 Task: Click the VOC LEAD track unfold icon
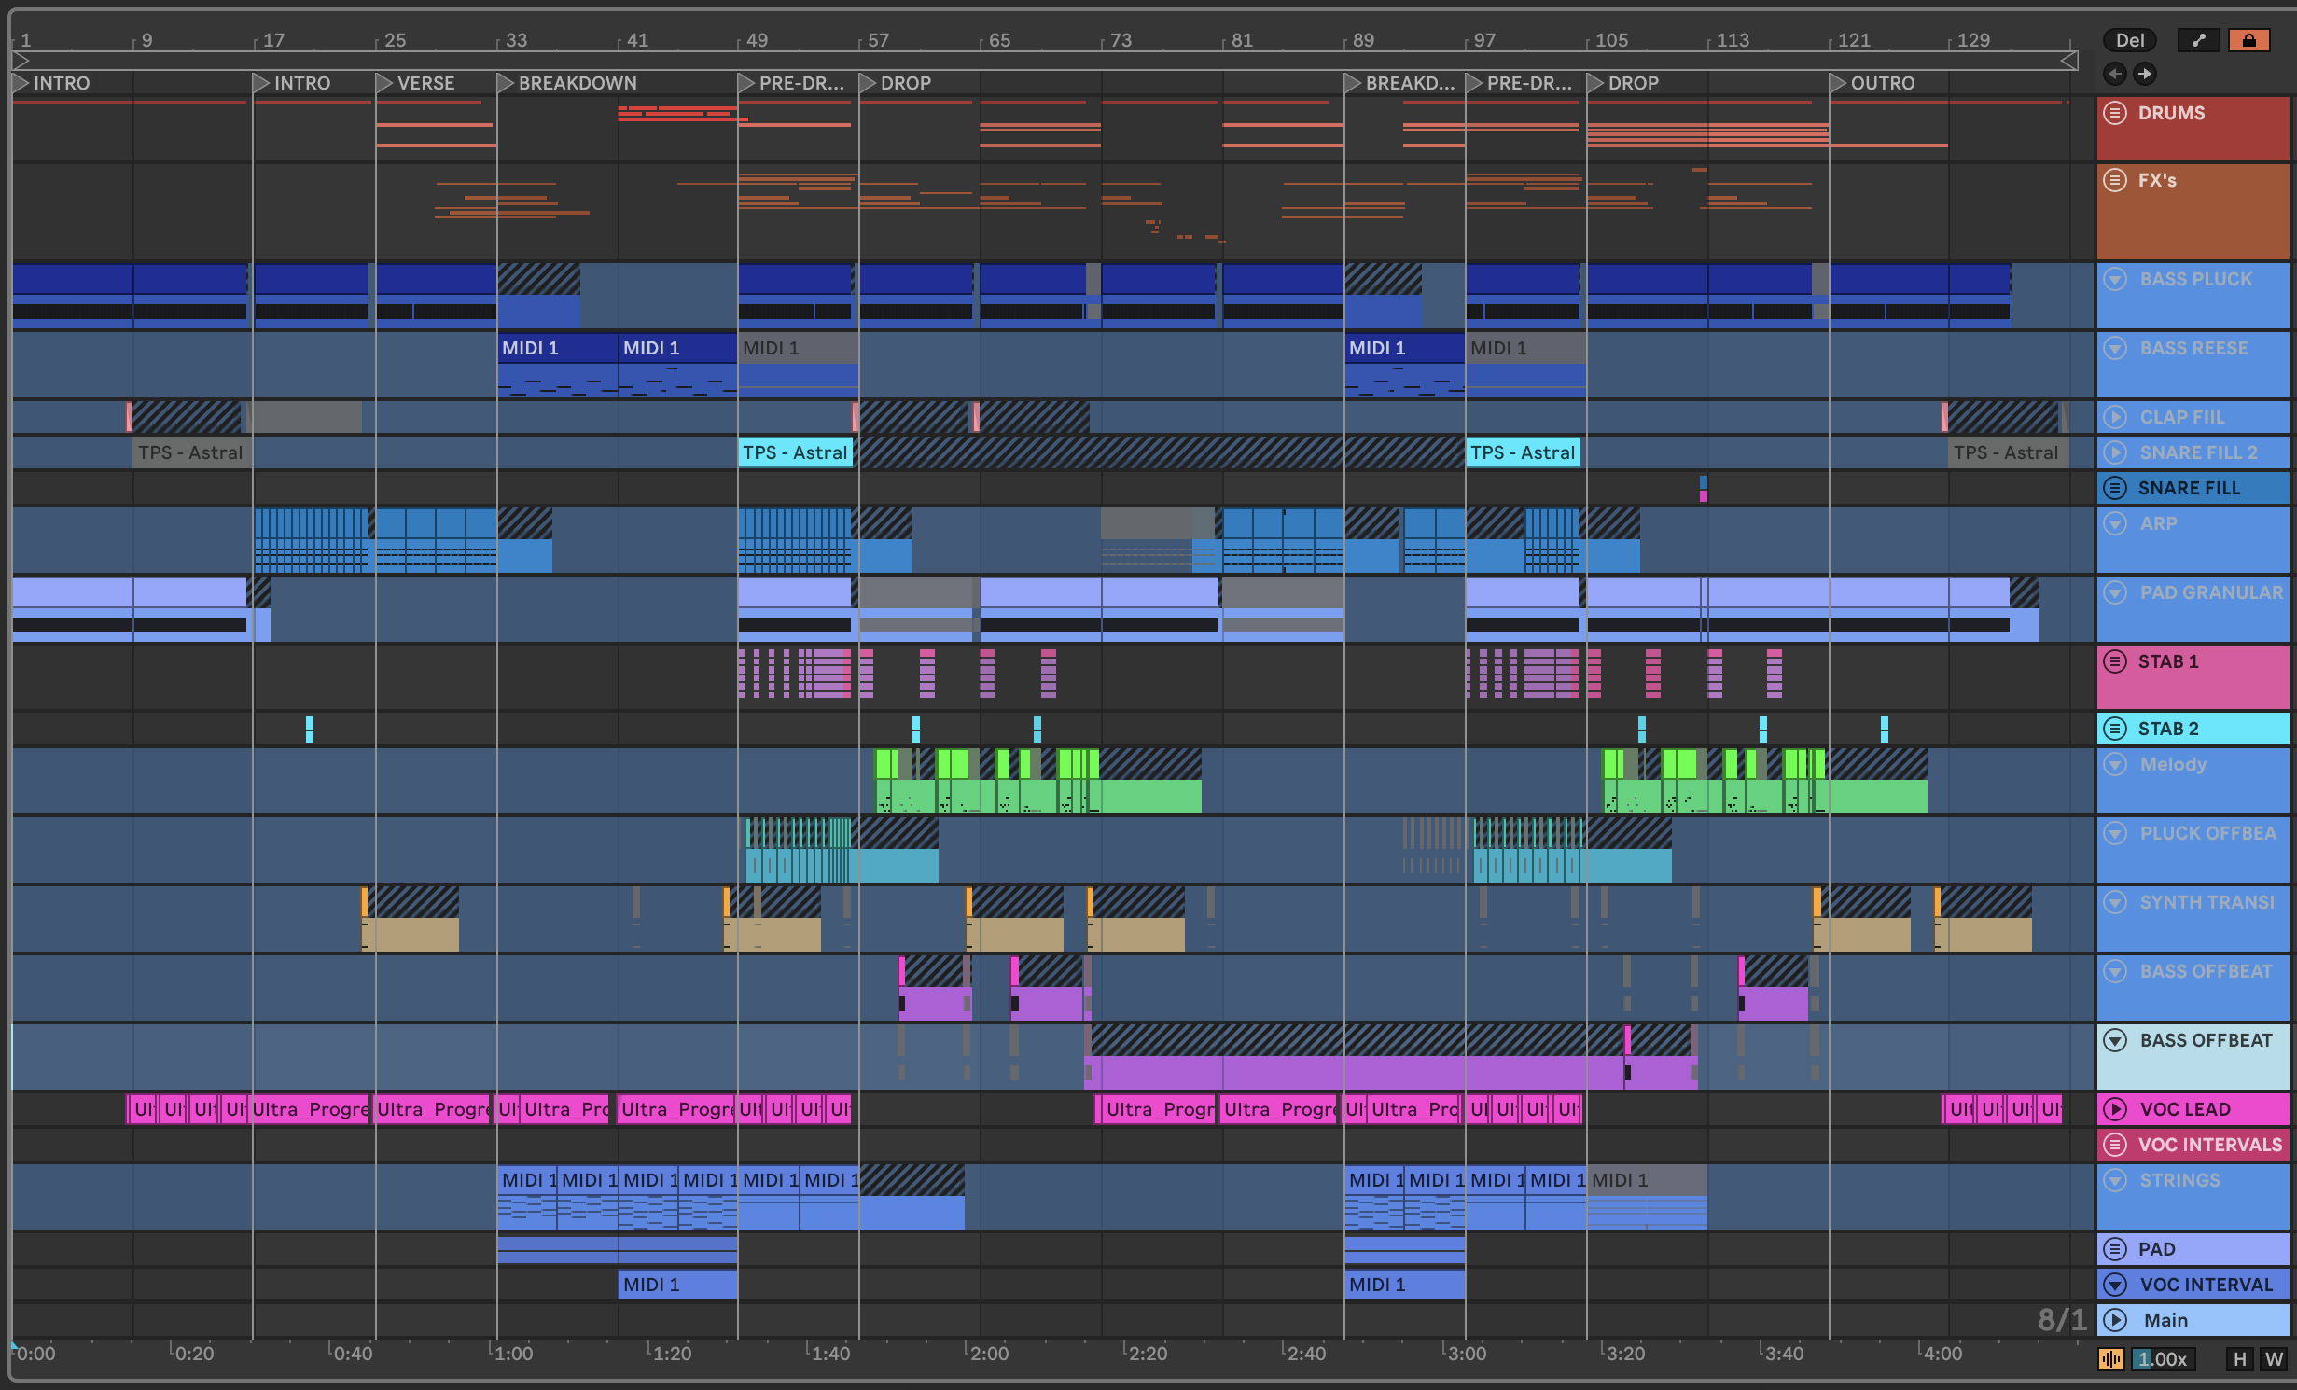click(x=2115, y=1109)
